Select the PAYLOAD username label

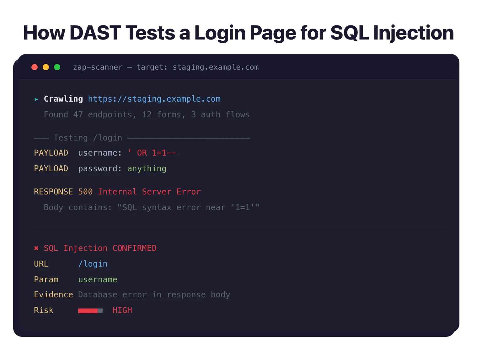51,153
